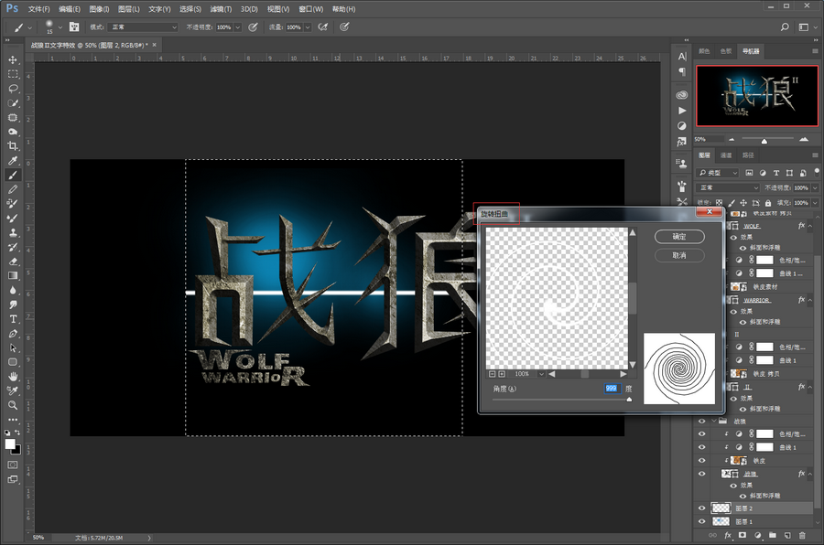
Task: Click the zoom-in plus button in twirl preview
Action: (x=502, y=374)
